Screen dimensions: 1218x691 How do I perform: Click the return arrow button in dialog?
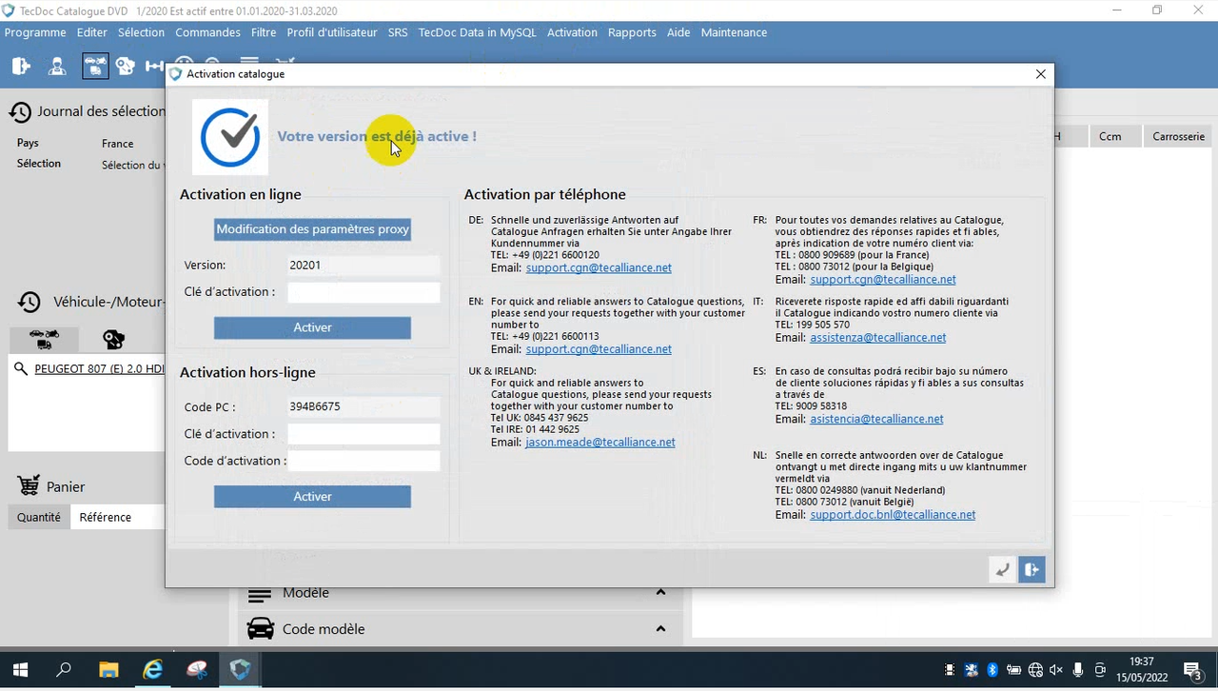tap(1002, 569)
